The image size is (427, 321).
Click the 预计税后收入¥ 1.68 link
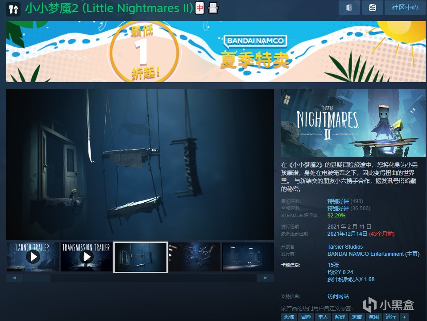pos(351,279)
